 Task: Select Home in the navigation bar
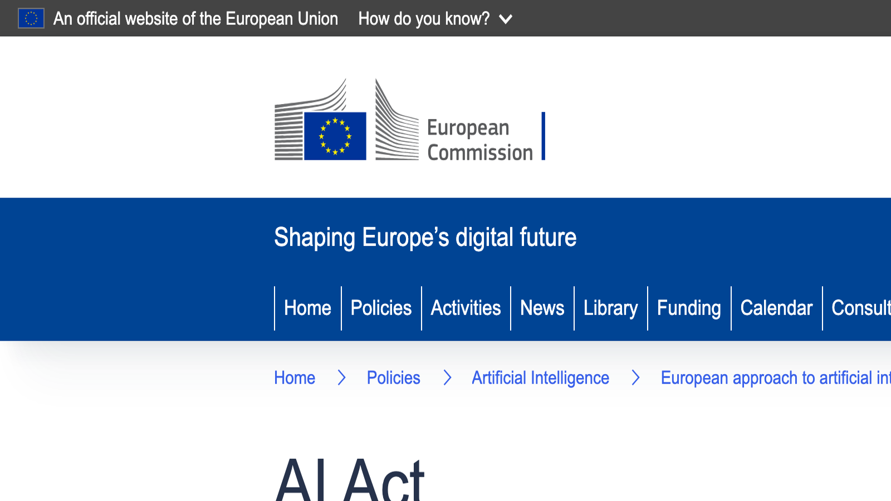coord(307,308)
